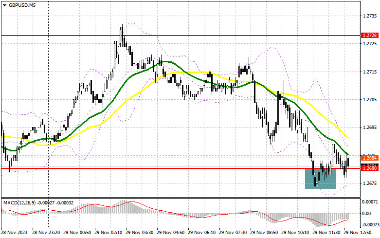Click the 29 Nov 12:50 time label
The width and height of the screenshot is (380, 238).
[x=358, y=233]
